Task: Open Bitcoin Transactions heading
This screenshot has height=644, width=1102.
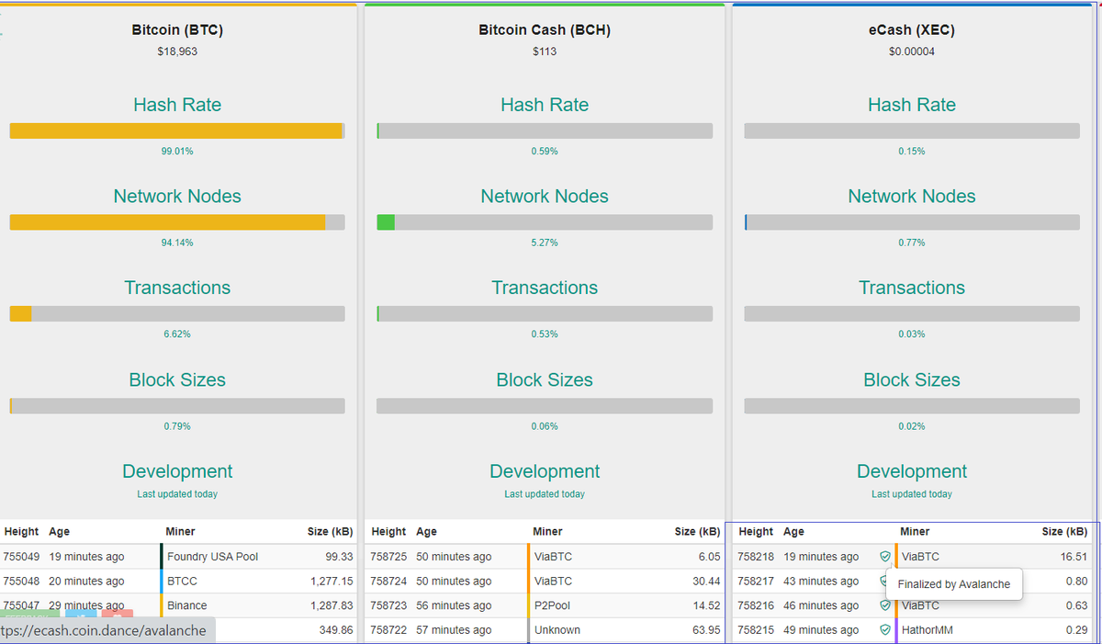Action: 177,288
